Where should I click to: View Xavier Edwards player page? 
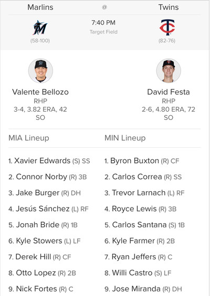[x=42, y=161]
